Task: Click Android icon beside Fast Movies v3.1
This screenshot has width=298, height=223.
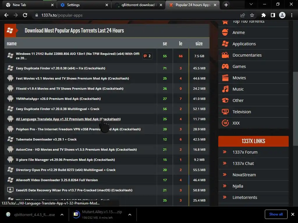Action: [10, 78]
